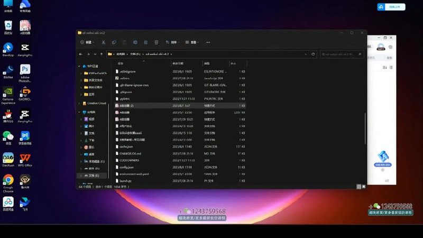Click the Explorer search box

pos(342,54)
